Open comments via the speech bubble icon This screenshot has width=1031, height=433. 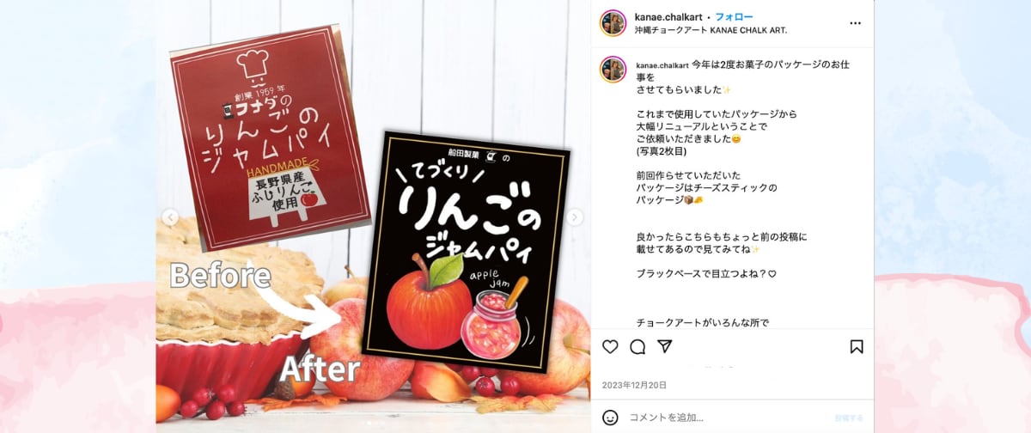(638, 347)
